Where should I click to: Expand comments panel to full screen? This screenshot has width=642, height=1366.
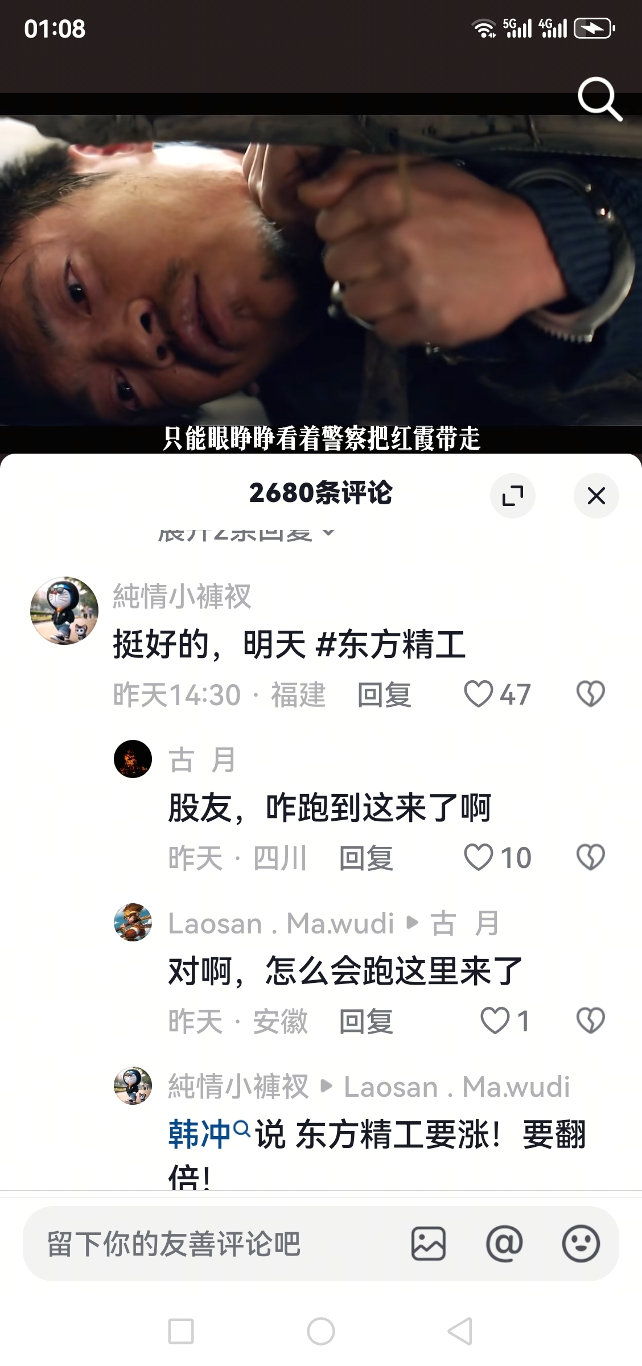(512, 495)
